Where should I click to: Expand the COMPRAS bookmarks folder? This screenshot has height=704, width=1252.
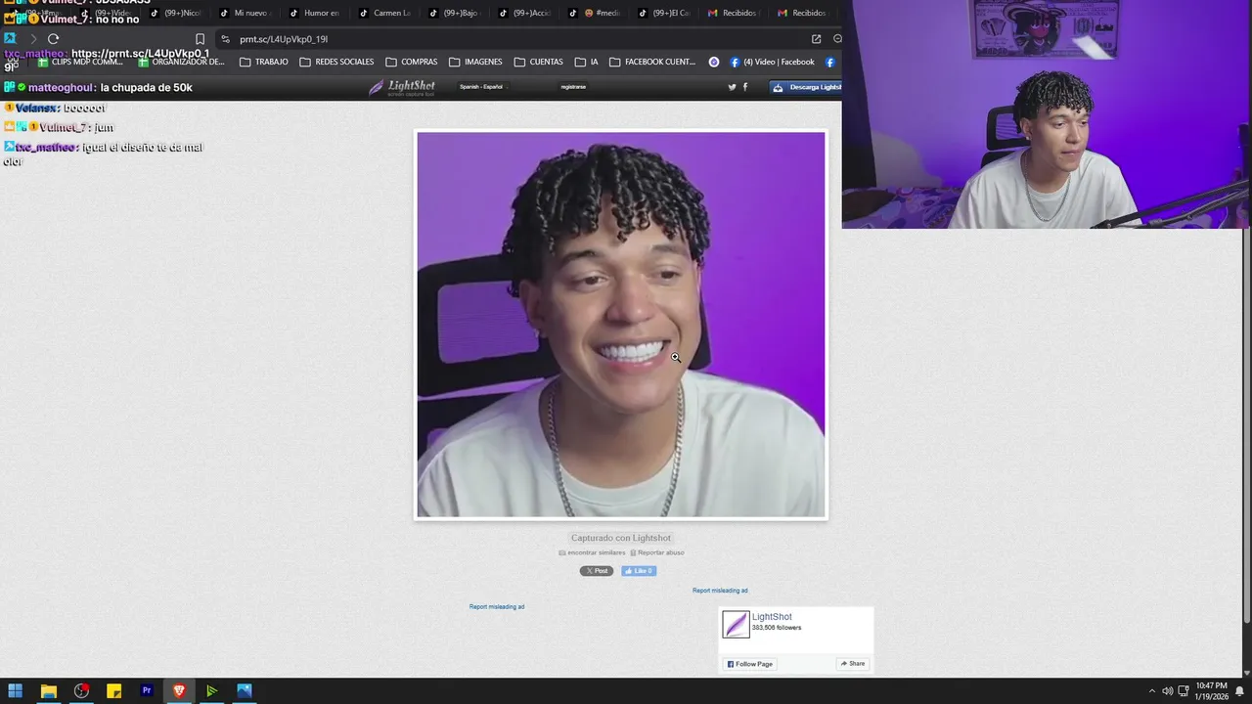click(x=411, y=62)
